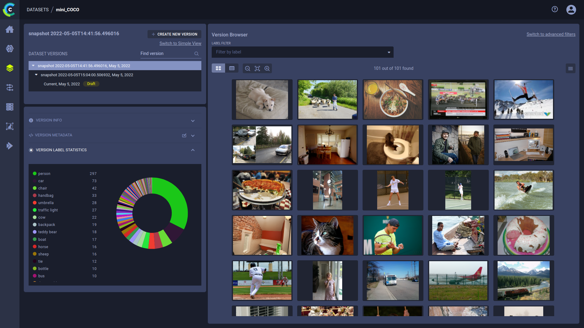
Task: Click the large green person donut segment
Action: pos(178,200)
